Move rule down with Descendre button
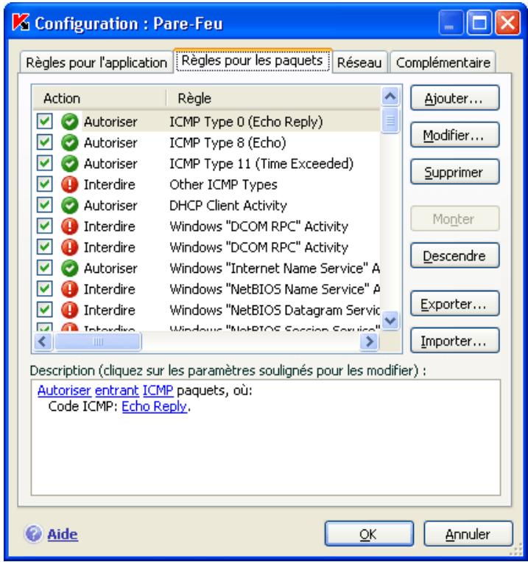 (454, 255)
